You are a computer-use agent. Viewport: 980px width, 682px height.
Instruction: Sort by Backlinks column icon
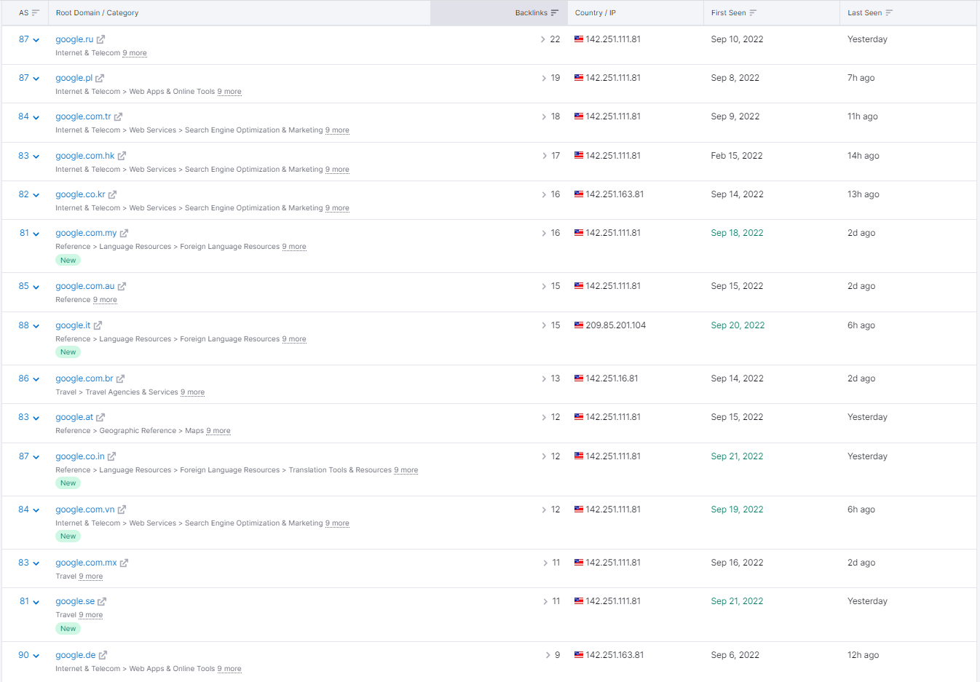[x=555, y=13]
